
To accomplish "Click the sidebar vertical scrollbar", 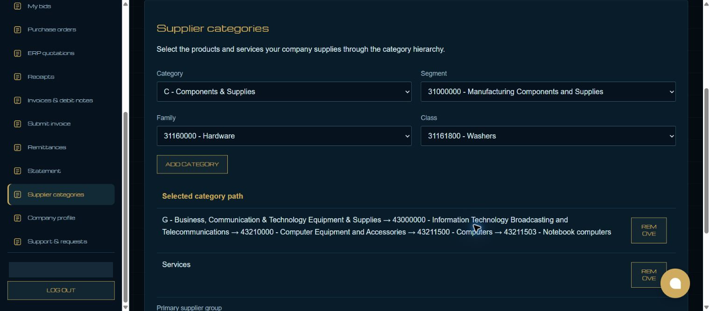I will (125, 207).
